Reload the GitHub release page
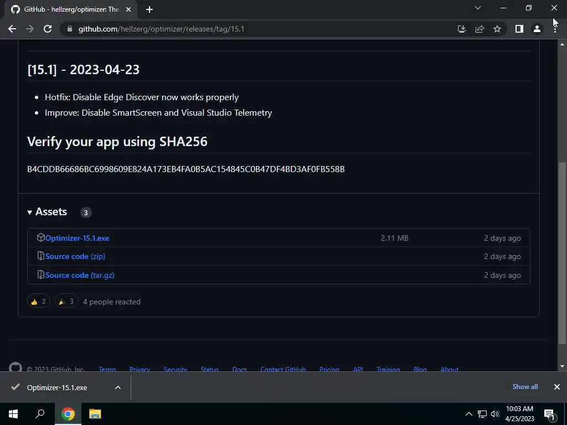This screenshot has width=567, height=425. 48,29
